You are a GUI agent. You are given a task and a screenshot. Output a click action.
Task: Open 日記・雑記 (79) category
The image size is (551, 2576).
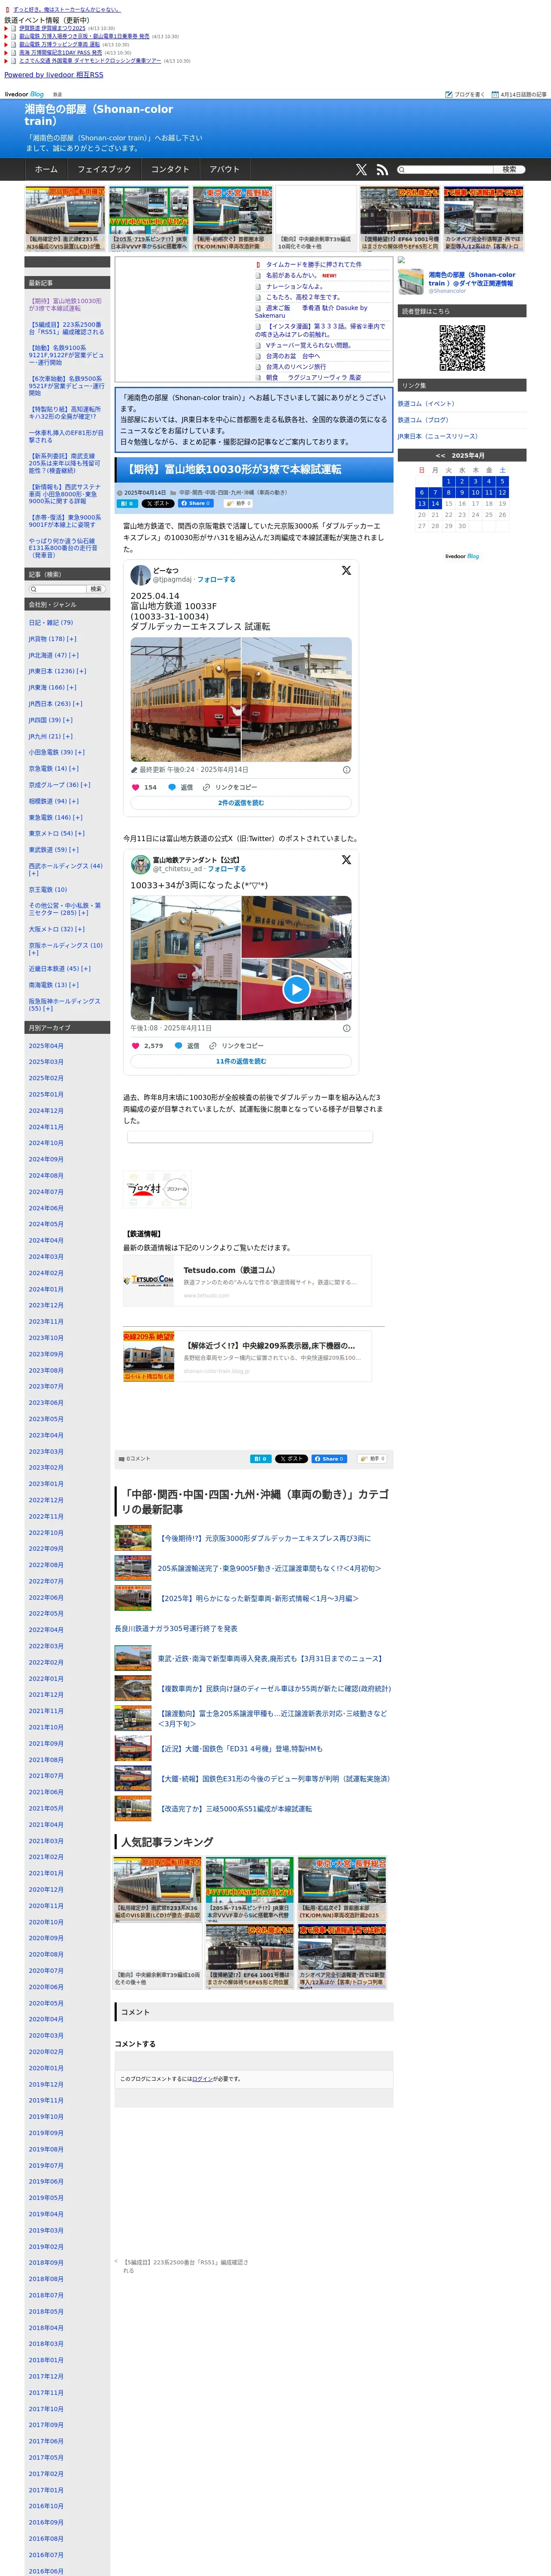(x=51, y=622)
